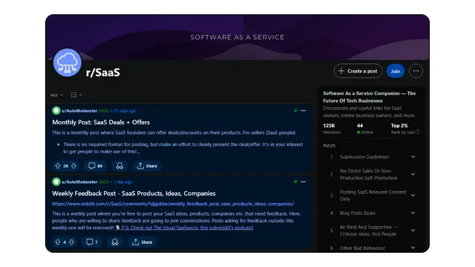Viewport: 475px width, 267px height.
Task: Open comments on the Monthly Post (80)
Action: coord(96,166)
